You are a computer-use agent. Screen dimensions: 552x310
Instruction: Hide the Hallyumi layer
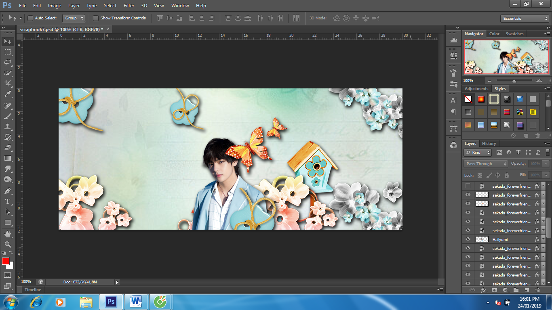point(468,239)
